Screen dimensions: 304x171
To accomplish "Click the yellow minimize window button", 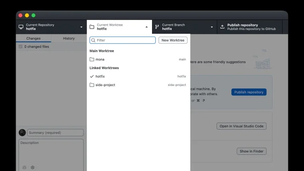I will tap(27, 15).
